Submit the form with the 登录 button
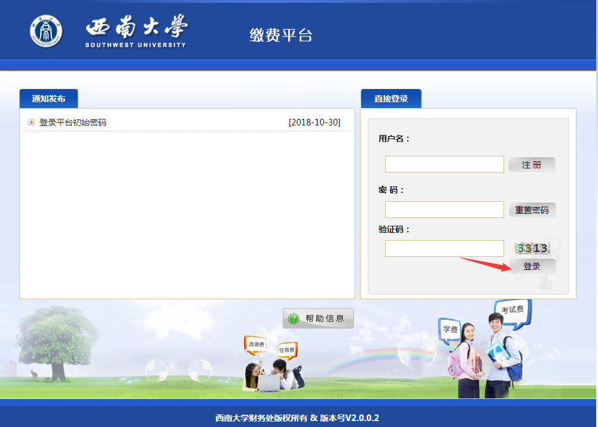This screenshot has width=598, height=427. point(532,266)
